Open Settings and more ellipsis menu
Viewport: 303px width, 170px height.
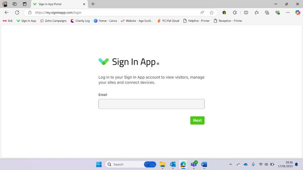click(x=288, y=12)
